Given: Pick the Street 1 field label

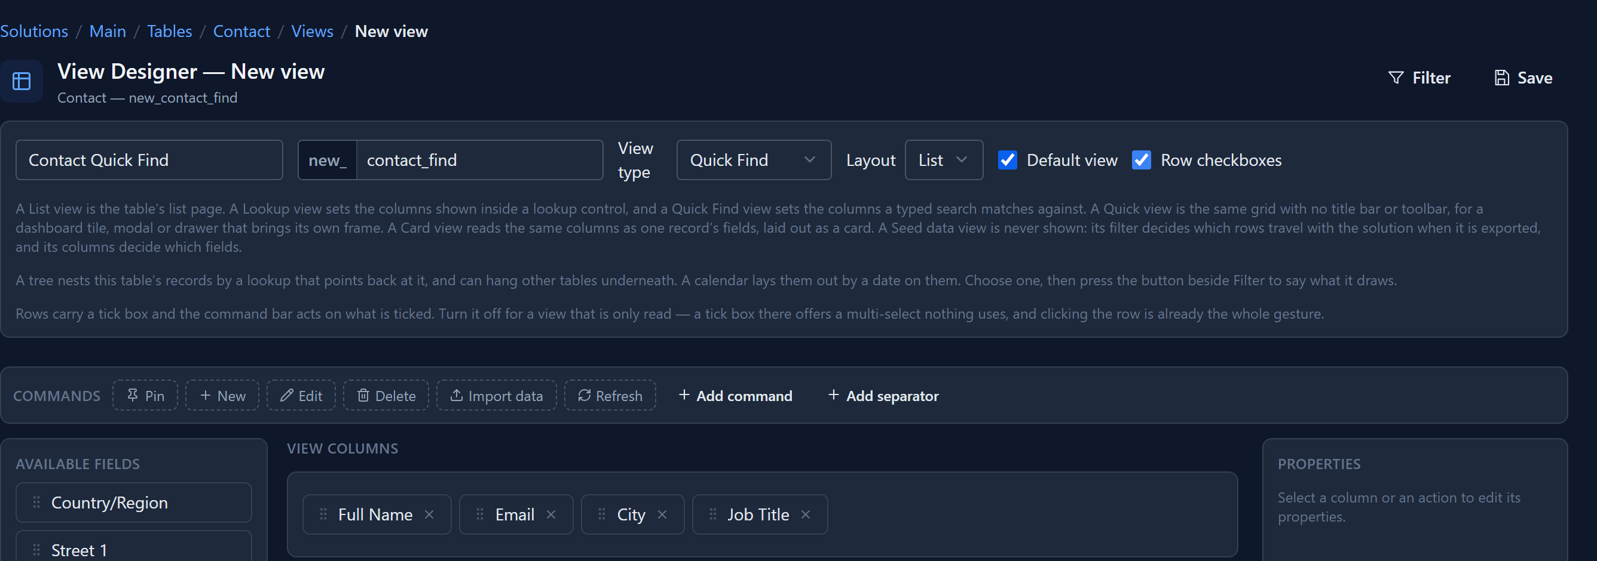Looking at the screenshot, I should (x=79, y=550).
